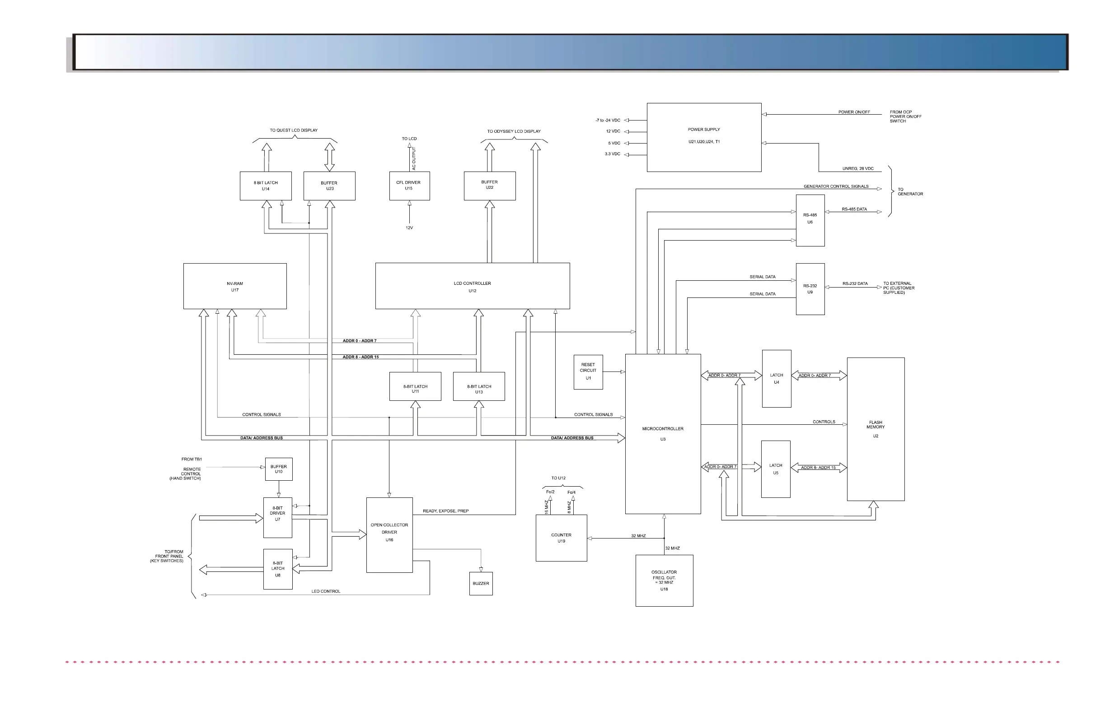Screen dimensions: 1105x715
Task: Select the Flash Memory U2 block
Action: [875, 429]
